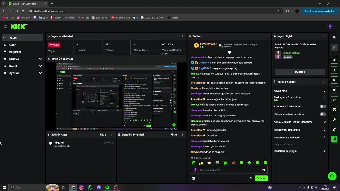Open Spotify from the taskbar
The image size is (340, 191).
point(108,188)
